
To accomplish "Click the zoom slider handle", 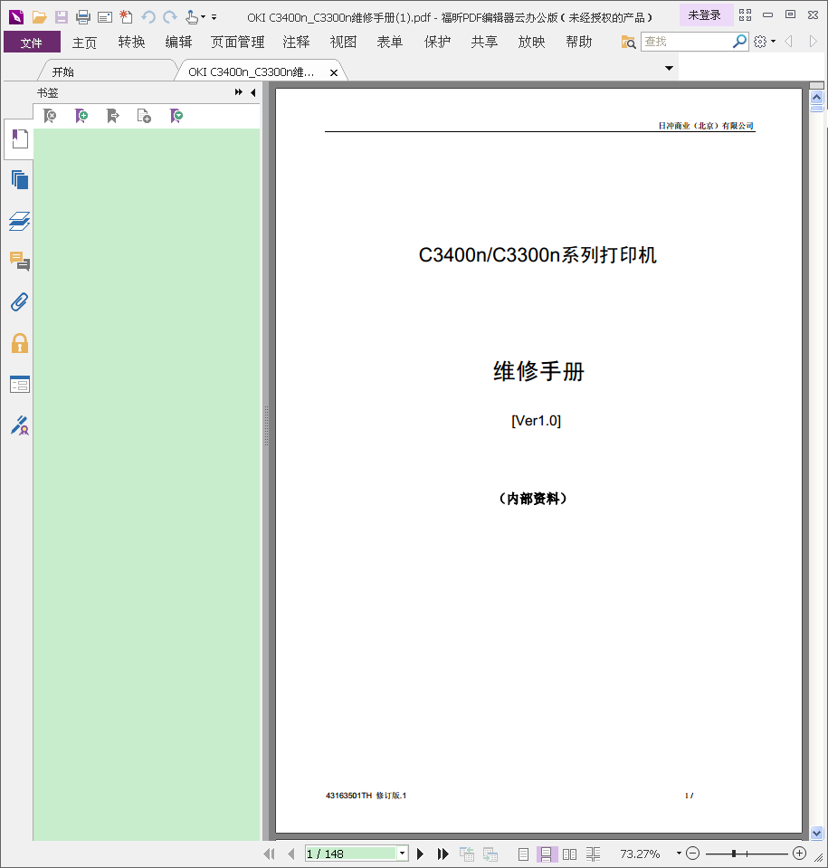I will [x=734, y=854].
